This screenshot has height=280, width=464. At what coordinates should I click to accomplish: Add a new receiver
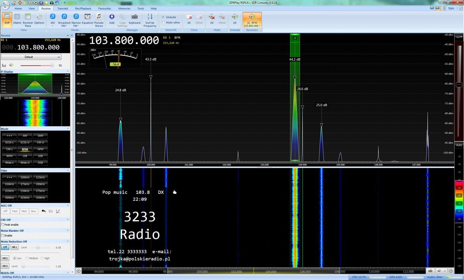tap(112, 19)
